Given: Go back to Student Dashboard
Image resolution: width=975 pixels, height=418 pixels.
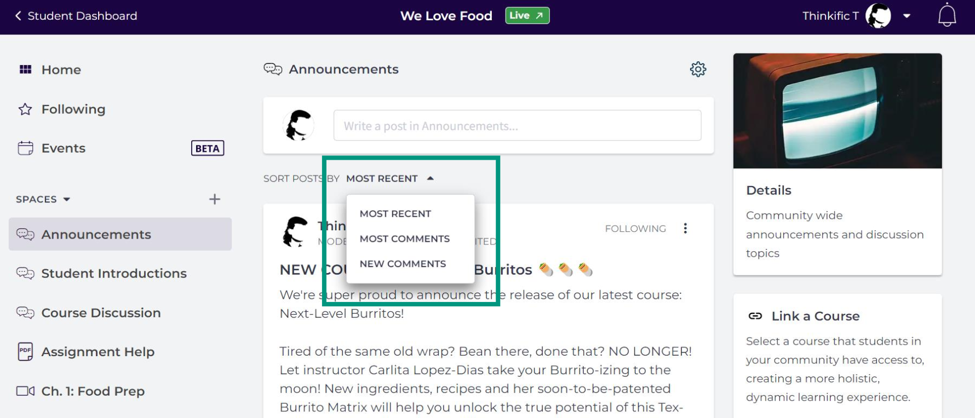Looking at the screenshot, I should coord(76,16).
